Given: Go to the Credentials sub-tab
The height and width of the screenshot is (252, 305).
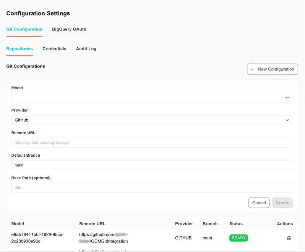Looking at the screenshot, I should 54,49.
